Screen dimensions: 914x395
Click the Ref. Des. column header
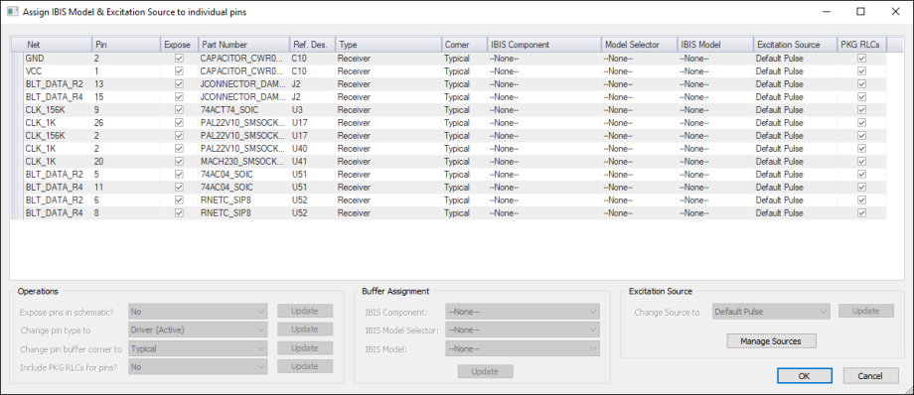pyautogui.click(x=312, y=45)
